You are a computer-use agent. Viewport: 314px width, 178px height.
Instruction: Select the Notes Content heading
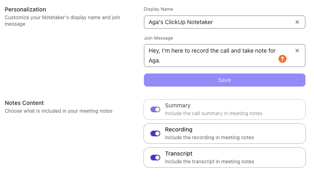(x=24, y=103)
